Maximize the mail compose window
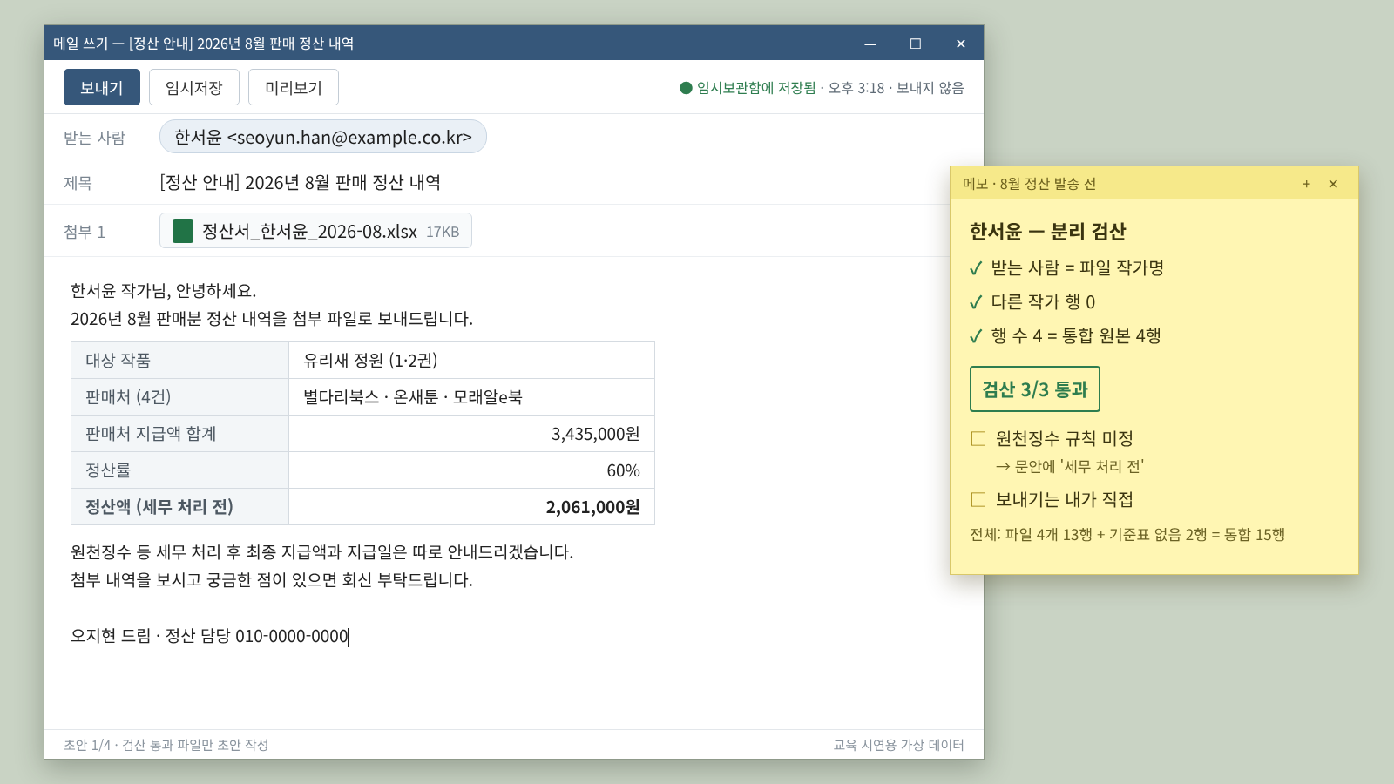 916,44
